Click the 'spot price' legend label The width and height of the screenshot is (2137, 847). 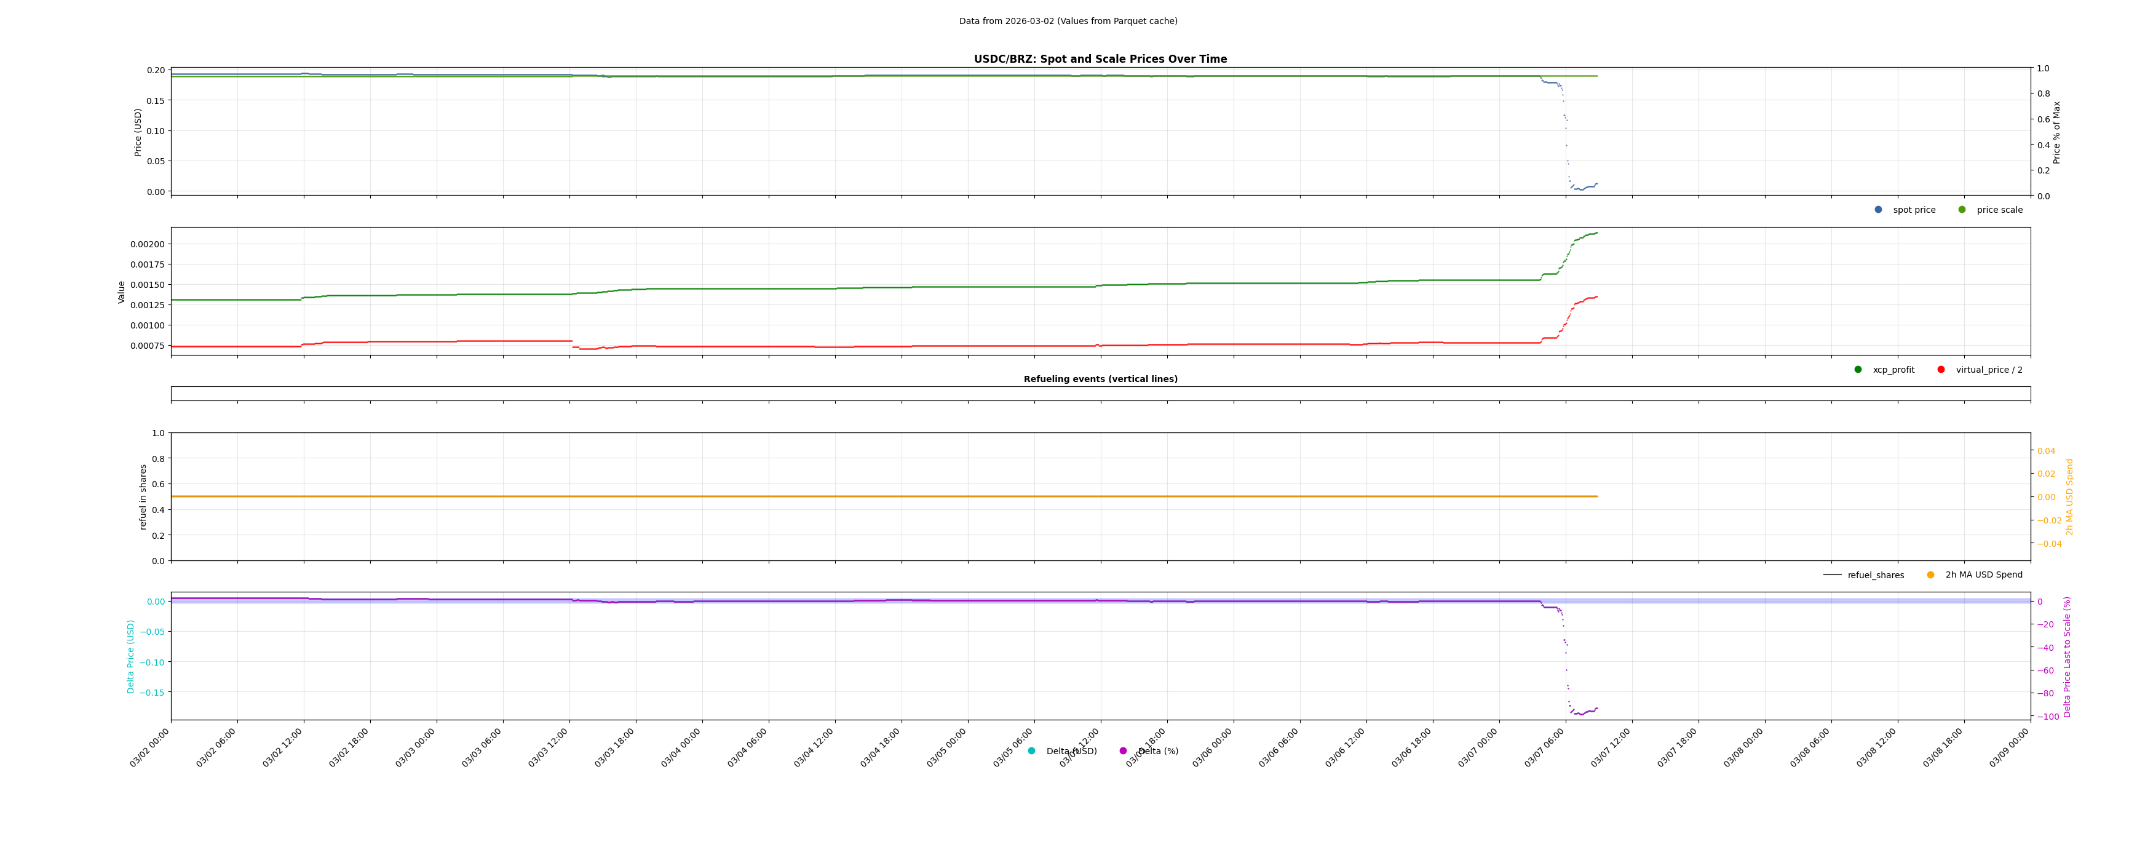click(x=1914, y=211)
